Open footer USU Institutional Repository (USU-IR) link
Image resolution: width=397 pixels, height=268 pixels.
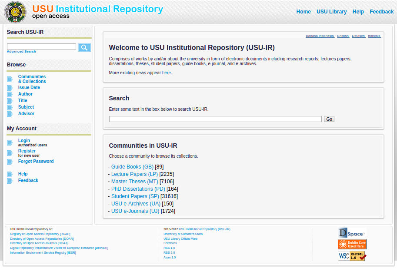click(x=204, y=229)
